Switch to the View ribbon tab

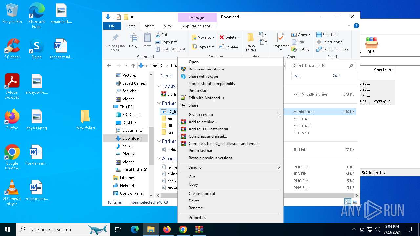(x=168, y=26)
